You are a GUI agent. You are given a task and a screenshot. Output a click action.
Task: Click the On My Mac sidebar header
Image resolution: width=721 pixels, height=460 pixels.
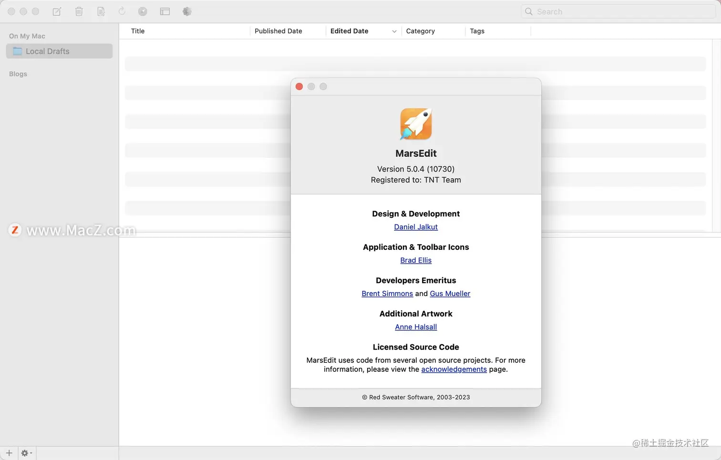tap(27, 36)
